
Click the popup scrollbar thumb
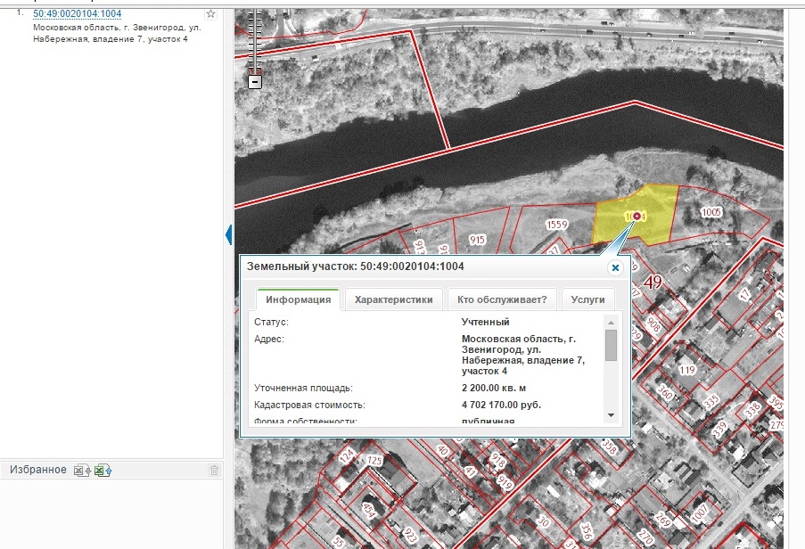click(x=611, y=345)
